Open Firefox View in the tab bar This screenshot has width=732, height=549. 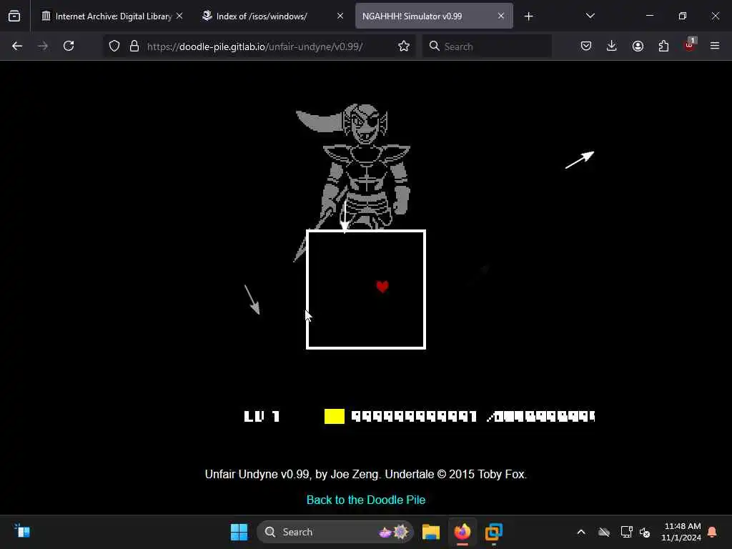click(14, 16)
